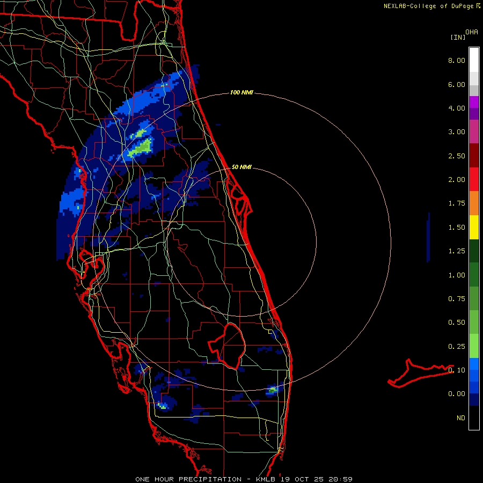Click the ND legend label
Viewport: 483px width, 483px height.
[461, 418]
